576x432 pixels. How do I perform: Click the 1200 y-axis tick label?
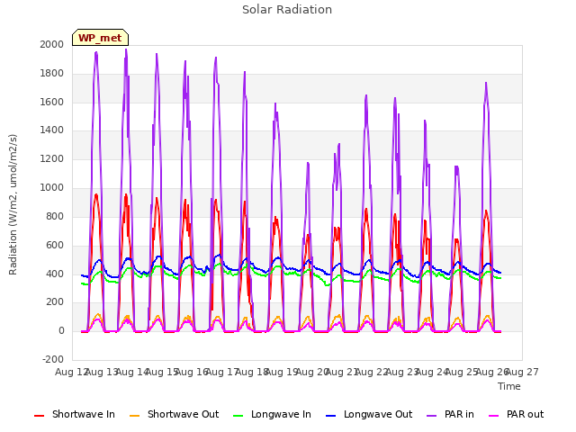pyautogui.click(x=52, y=159)
